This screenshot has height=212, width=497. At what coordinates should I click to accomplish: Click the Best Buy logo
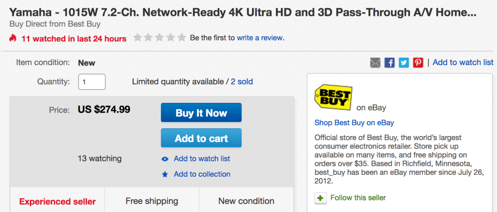(x=333, y=97)
